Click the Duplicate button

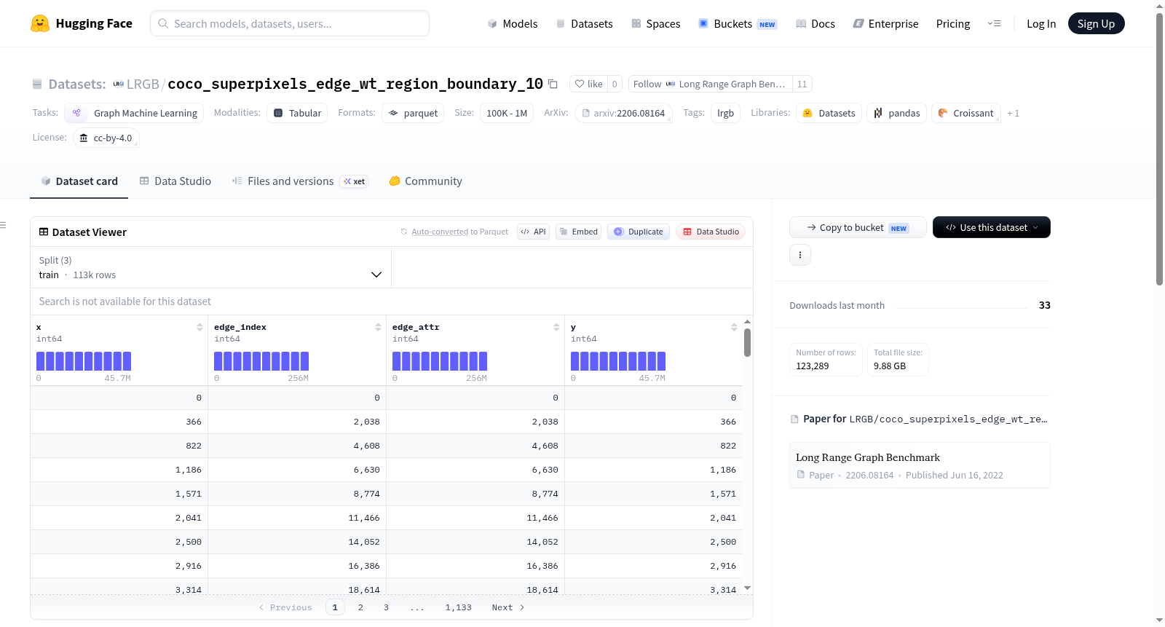pyautogui.click(x=639, y=232)
